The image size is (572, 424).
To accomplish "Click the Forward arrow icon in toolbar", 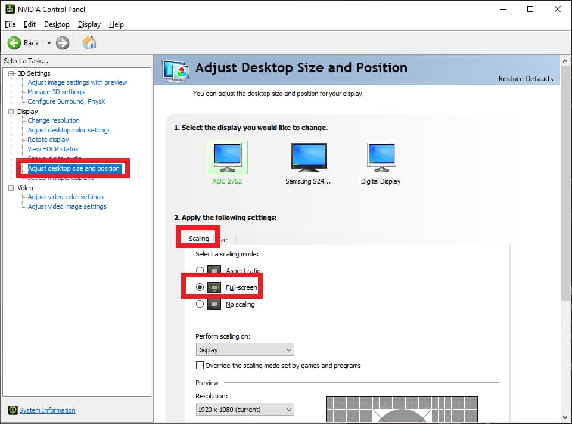I will point(63,43).
